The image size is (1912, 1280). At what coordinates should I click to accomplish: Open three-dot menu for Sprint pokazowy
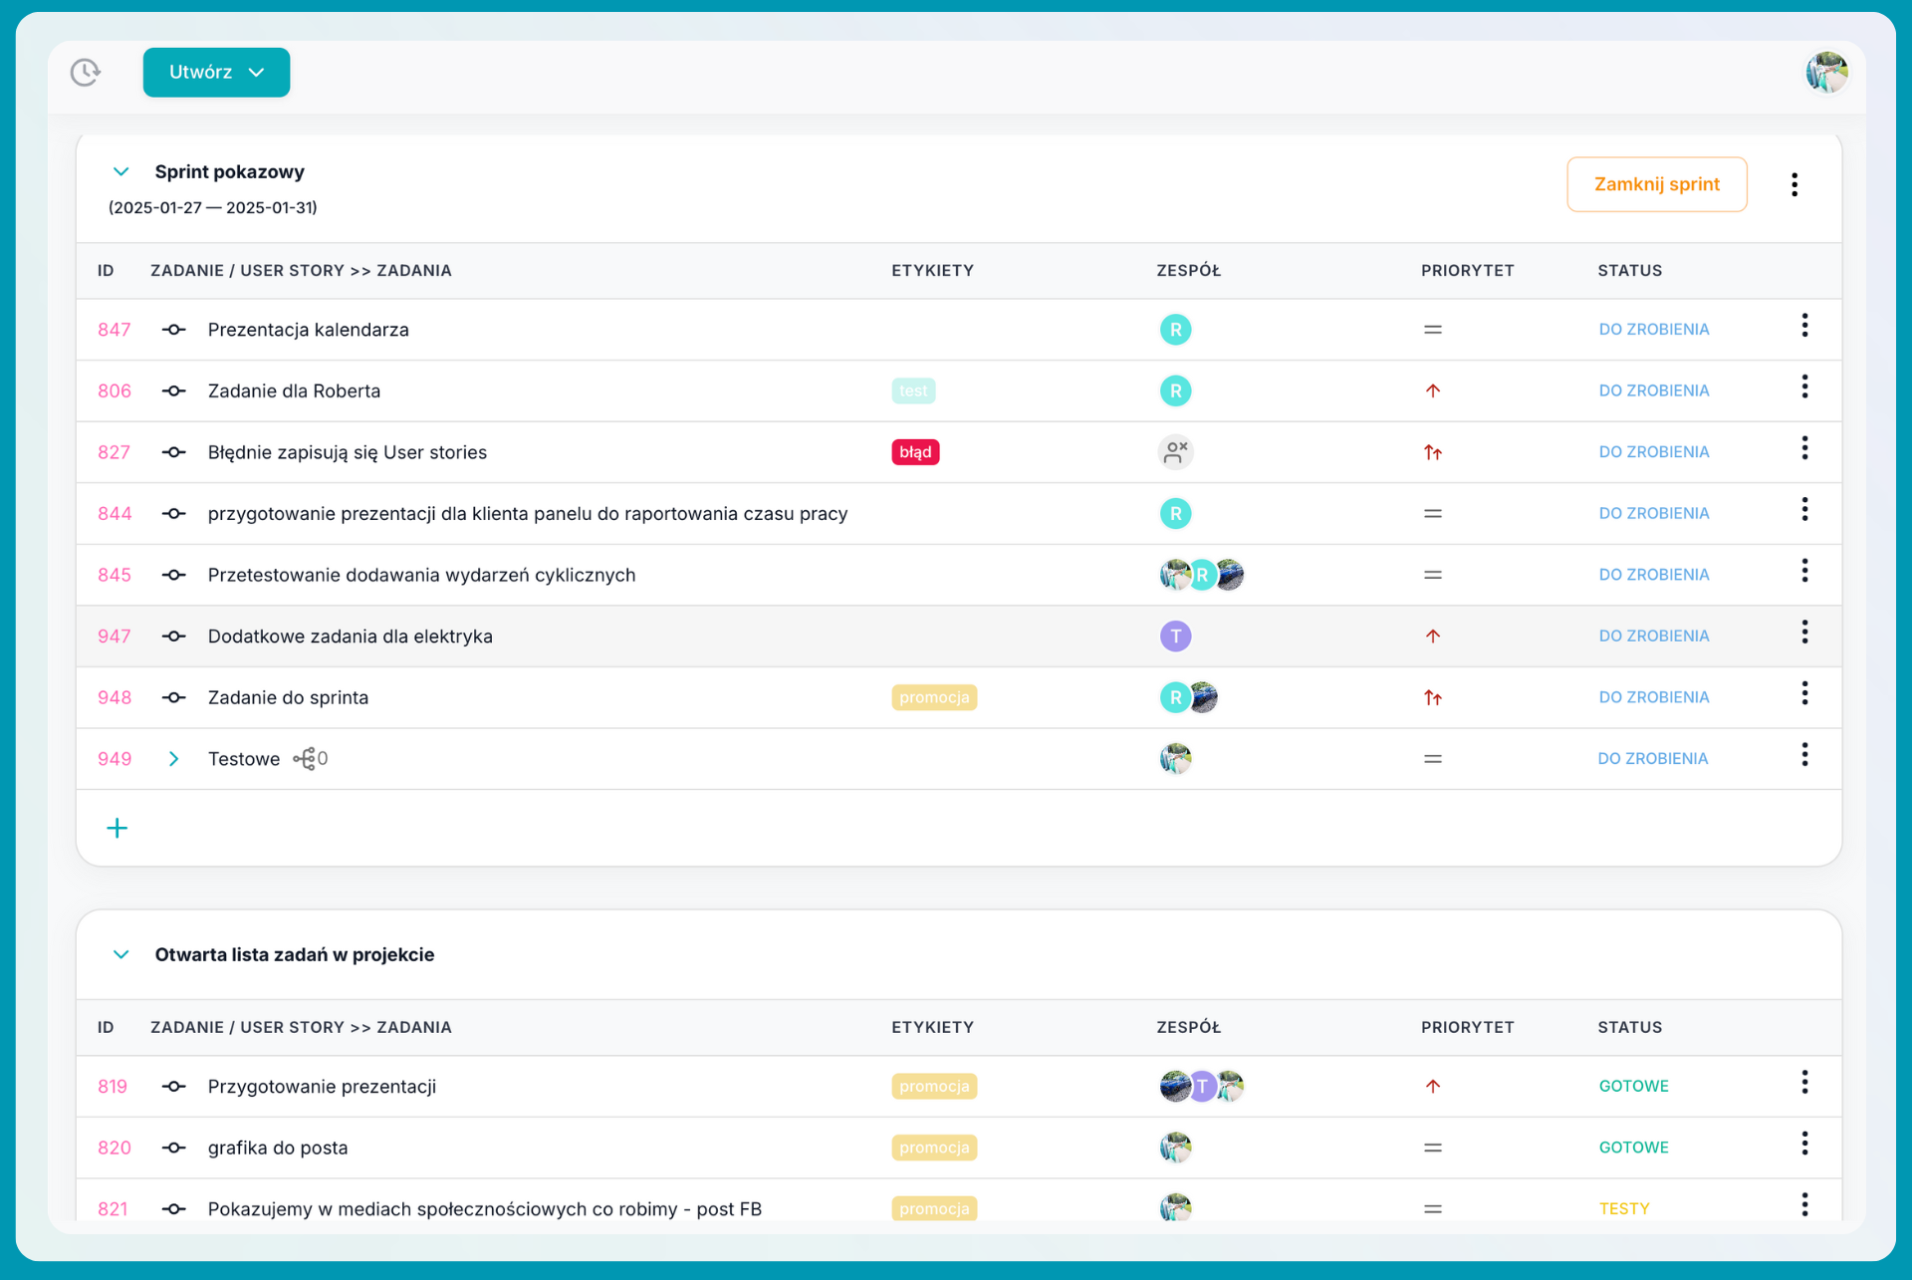(1793, 184)
